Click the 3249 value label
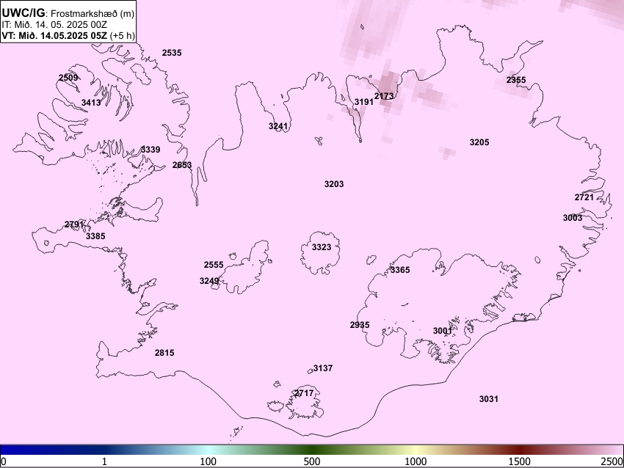624x468 pixels. click(209, 281)
